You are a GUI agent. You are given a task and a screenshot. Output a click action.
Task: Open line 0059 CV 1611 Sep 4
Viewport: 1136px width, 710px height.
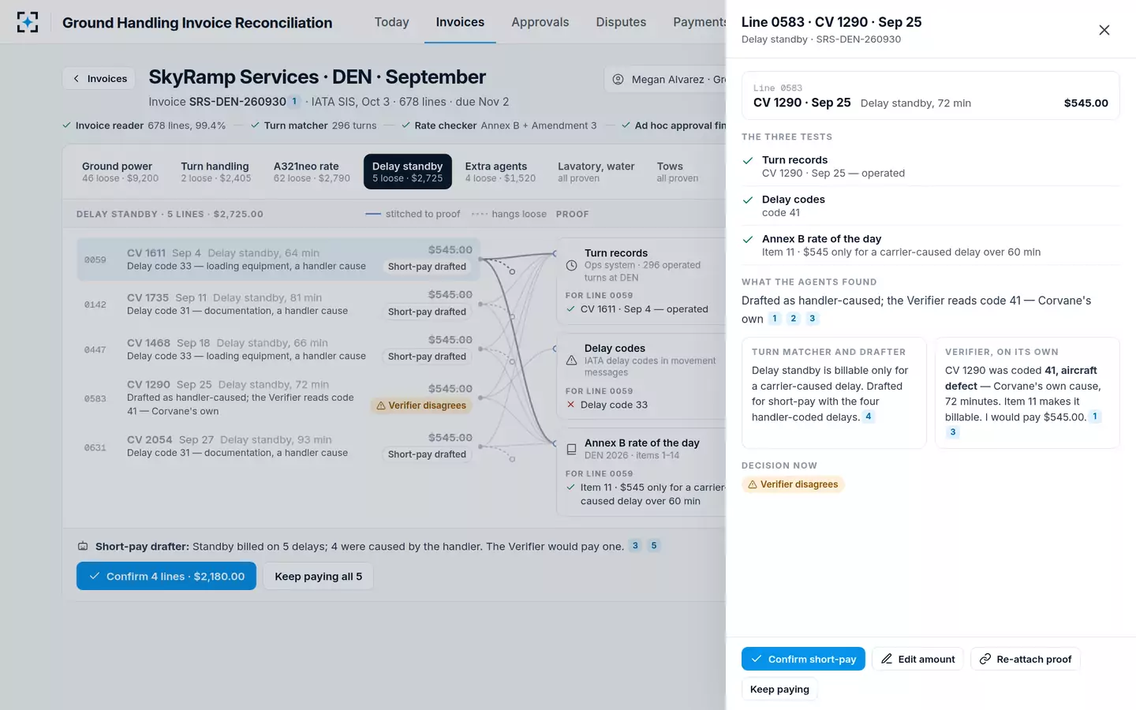(278, 259)
